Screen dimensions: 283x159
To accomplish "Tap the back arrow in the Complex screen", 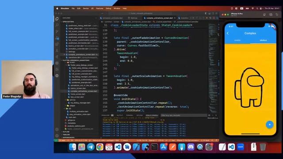I will coord(228,33).
